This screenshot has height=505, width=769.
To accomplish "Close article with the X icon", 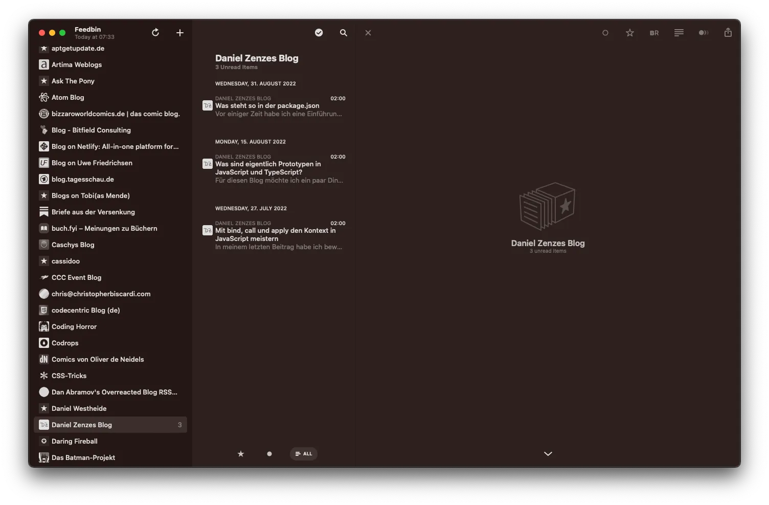I will (x=368, y=33).
